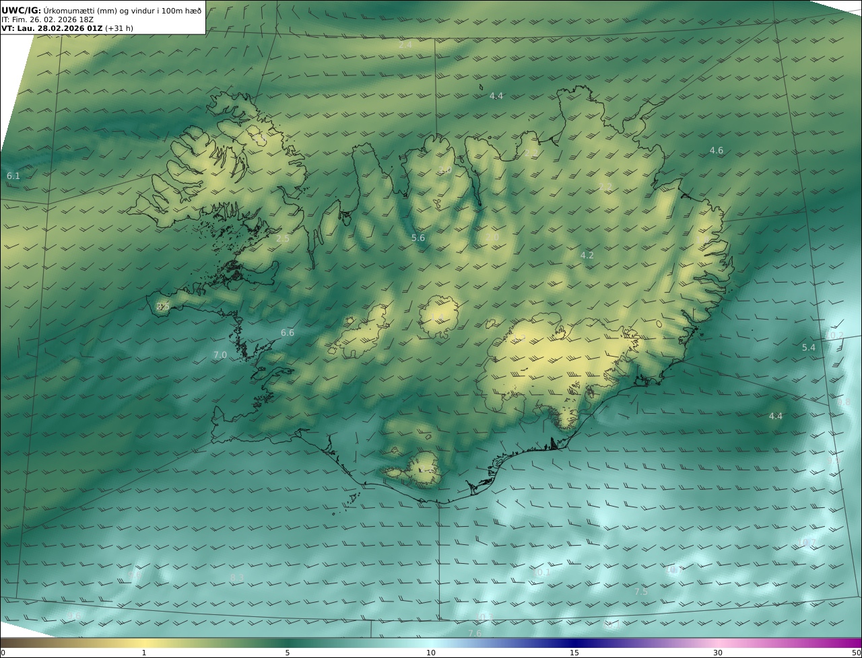The image size is (862, 658).
Task: Click the '8.3' value label on the map
Action: [237, 578]
